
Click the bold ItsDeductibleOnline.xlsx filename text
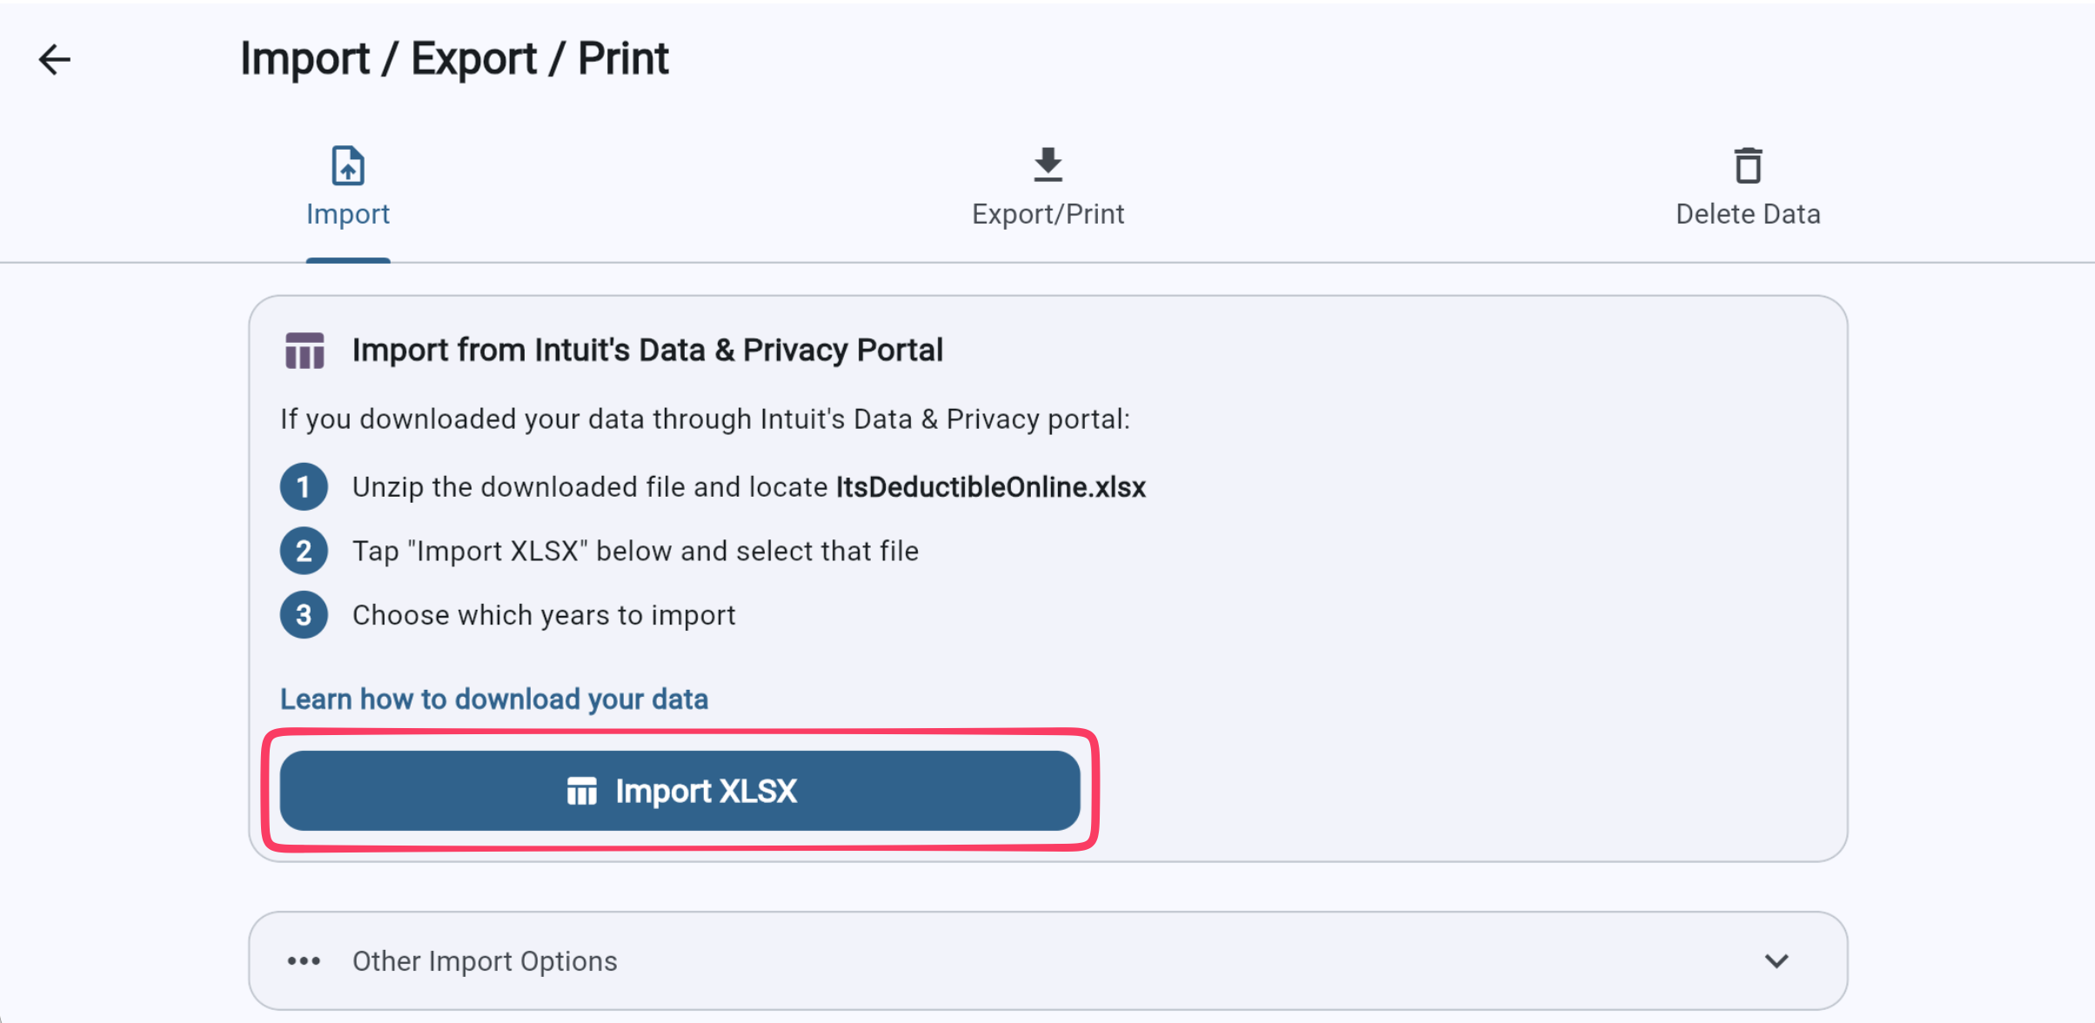pyautogui.click(x=989, y=487)
